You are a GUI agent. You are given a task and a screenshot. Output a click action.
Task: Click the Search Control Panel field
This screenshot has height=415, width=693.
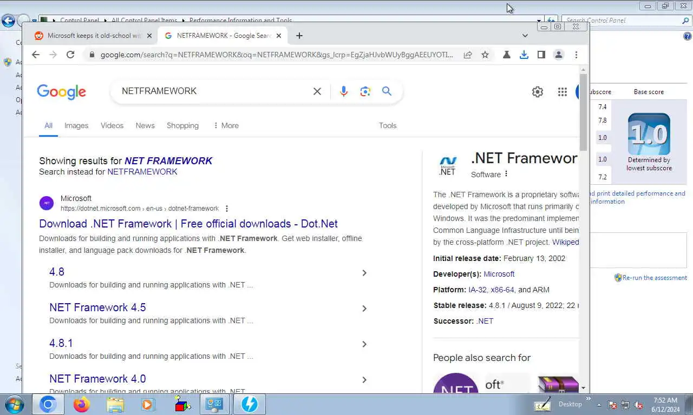point(622,21)
